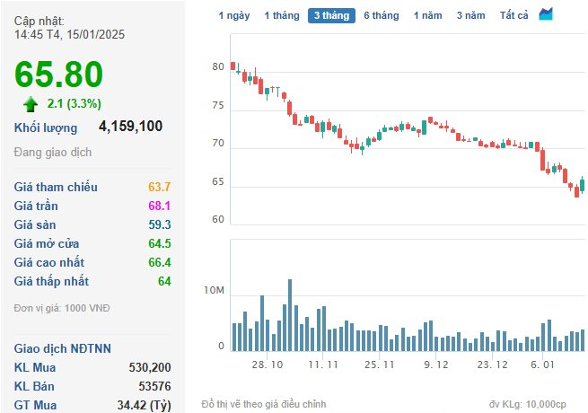Select the 1 tháng chart range
This screenshot has height=413, width=588.
pyautogui.click(x=282, y=16)
